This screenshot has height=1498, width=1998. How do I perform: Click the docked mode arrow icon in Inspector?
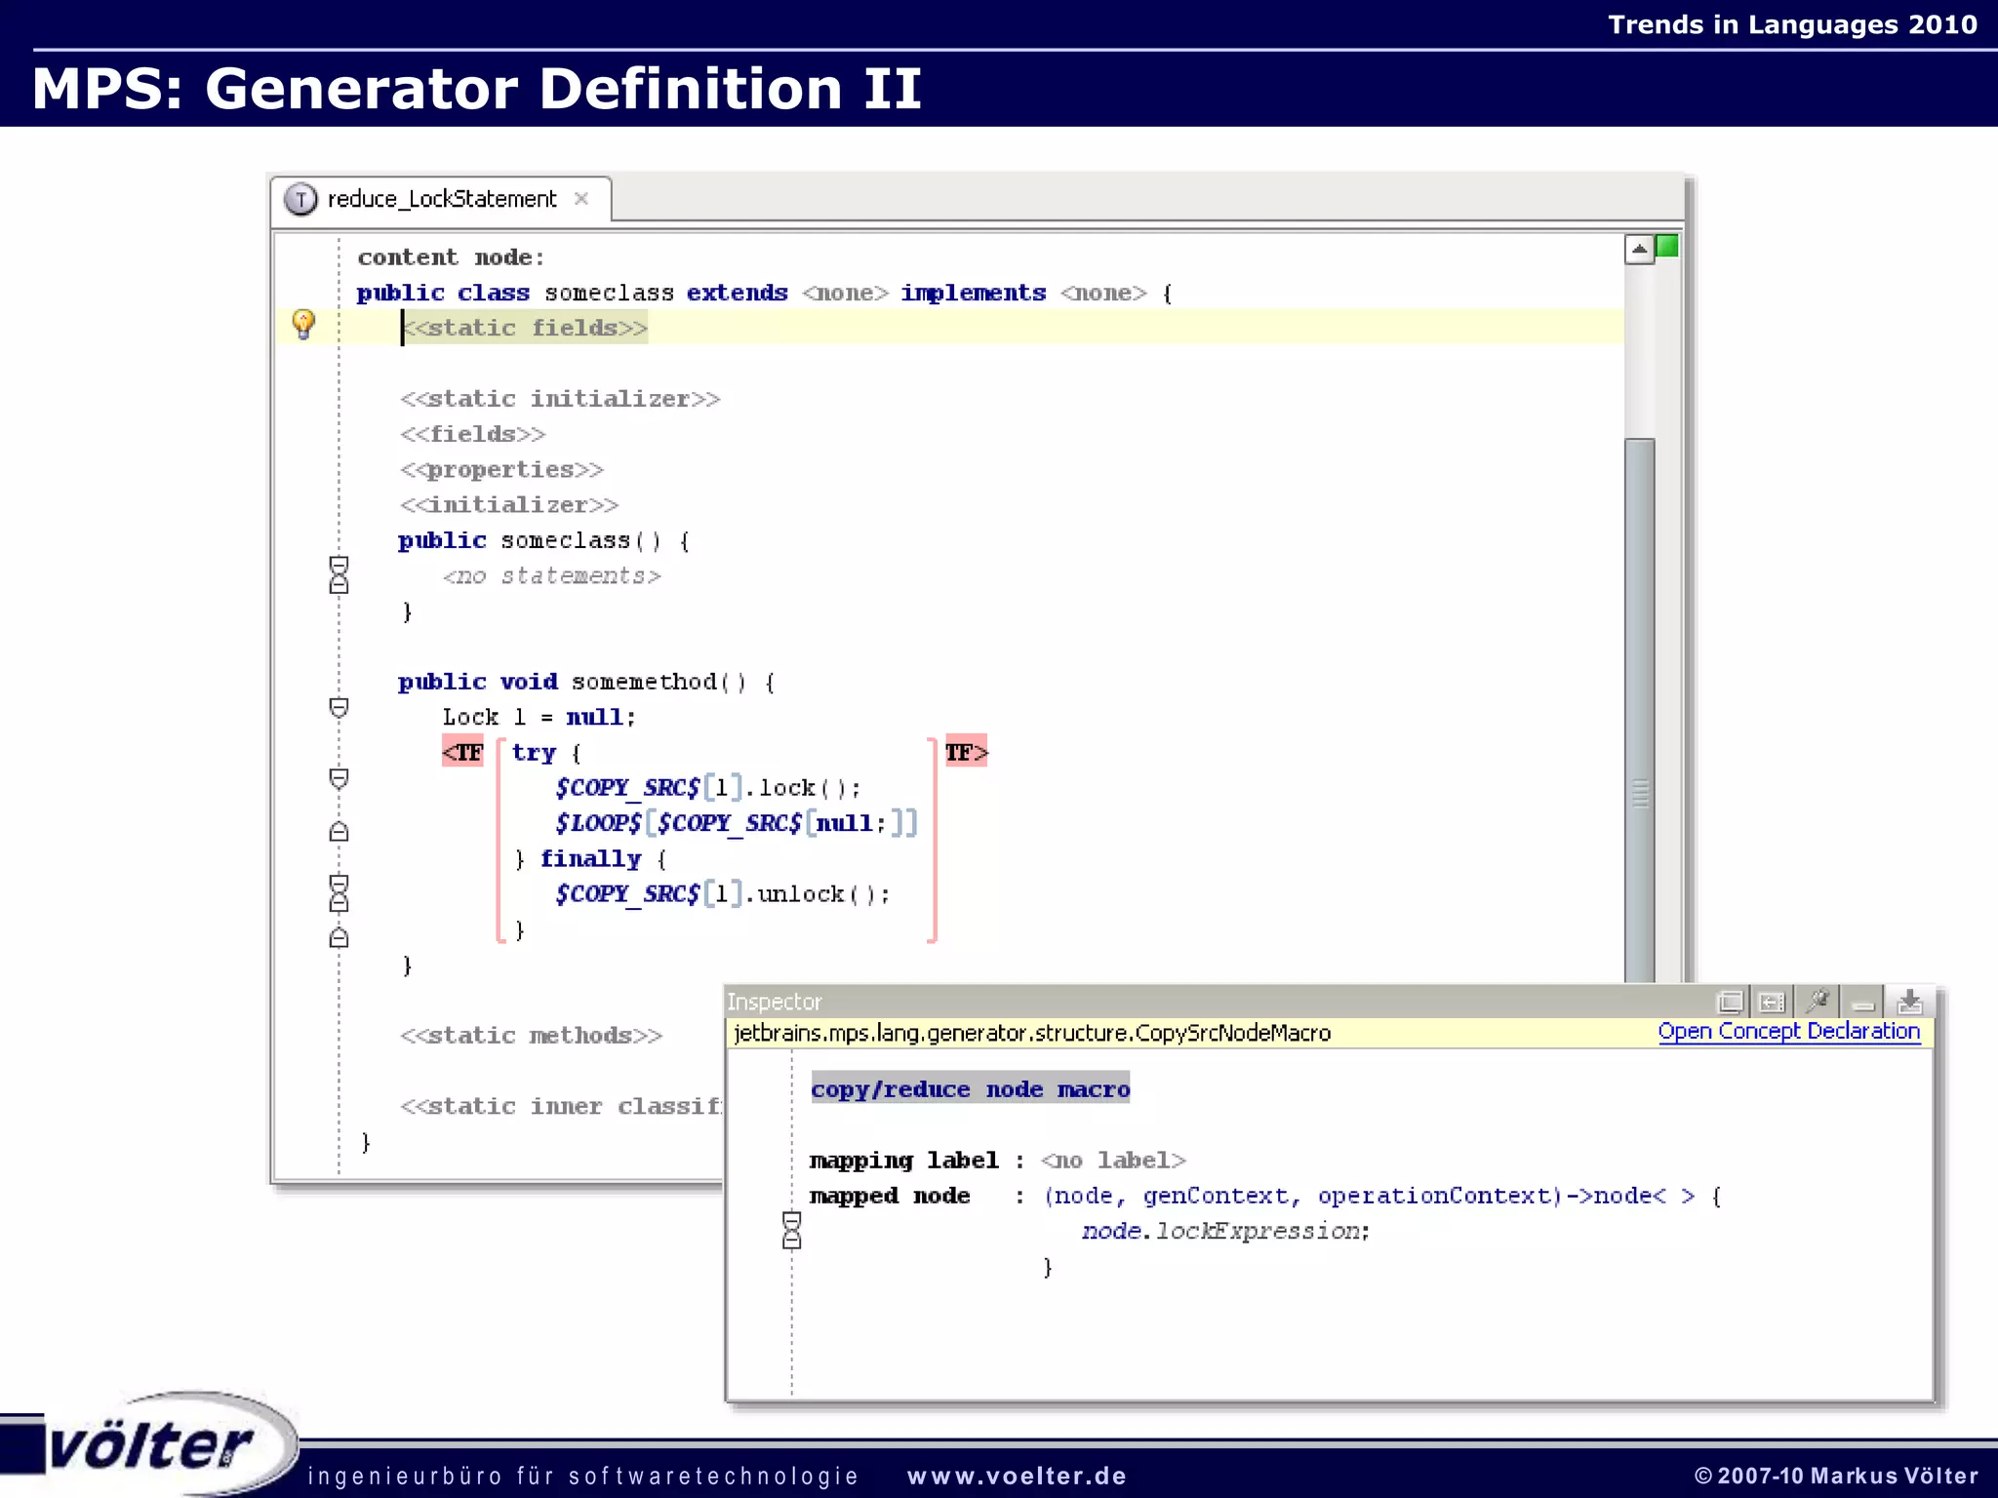tap(1772, 1002)
